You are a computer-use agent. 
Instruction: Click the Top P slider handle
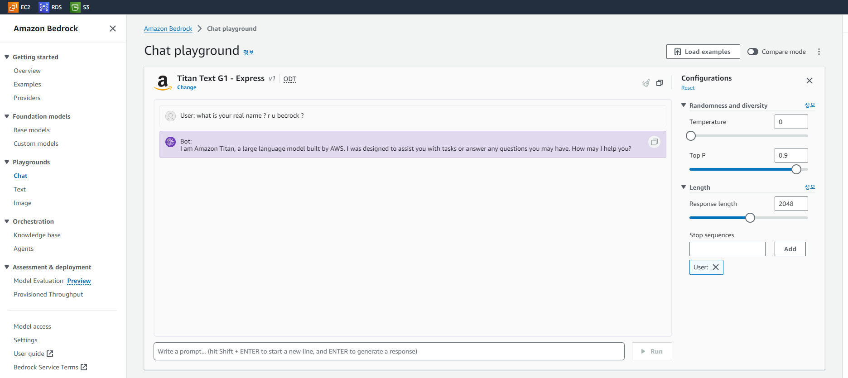(x=796, y=169)
